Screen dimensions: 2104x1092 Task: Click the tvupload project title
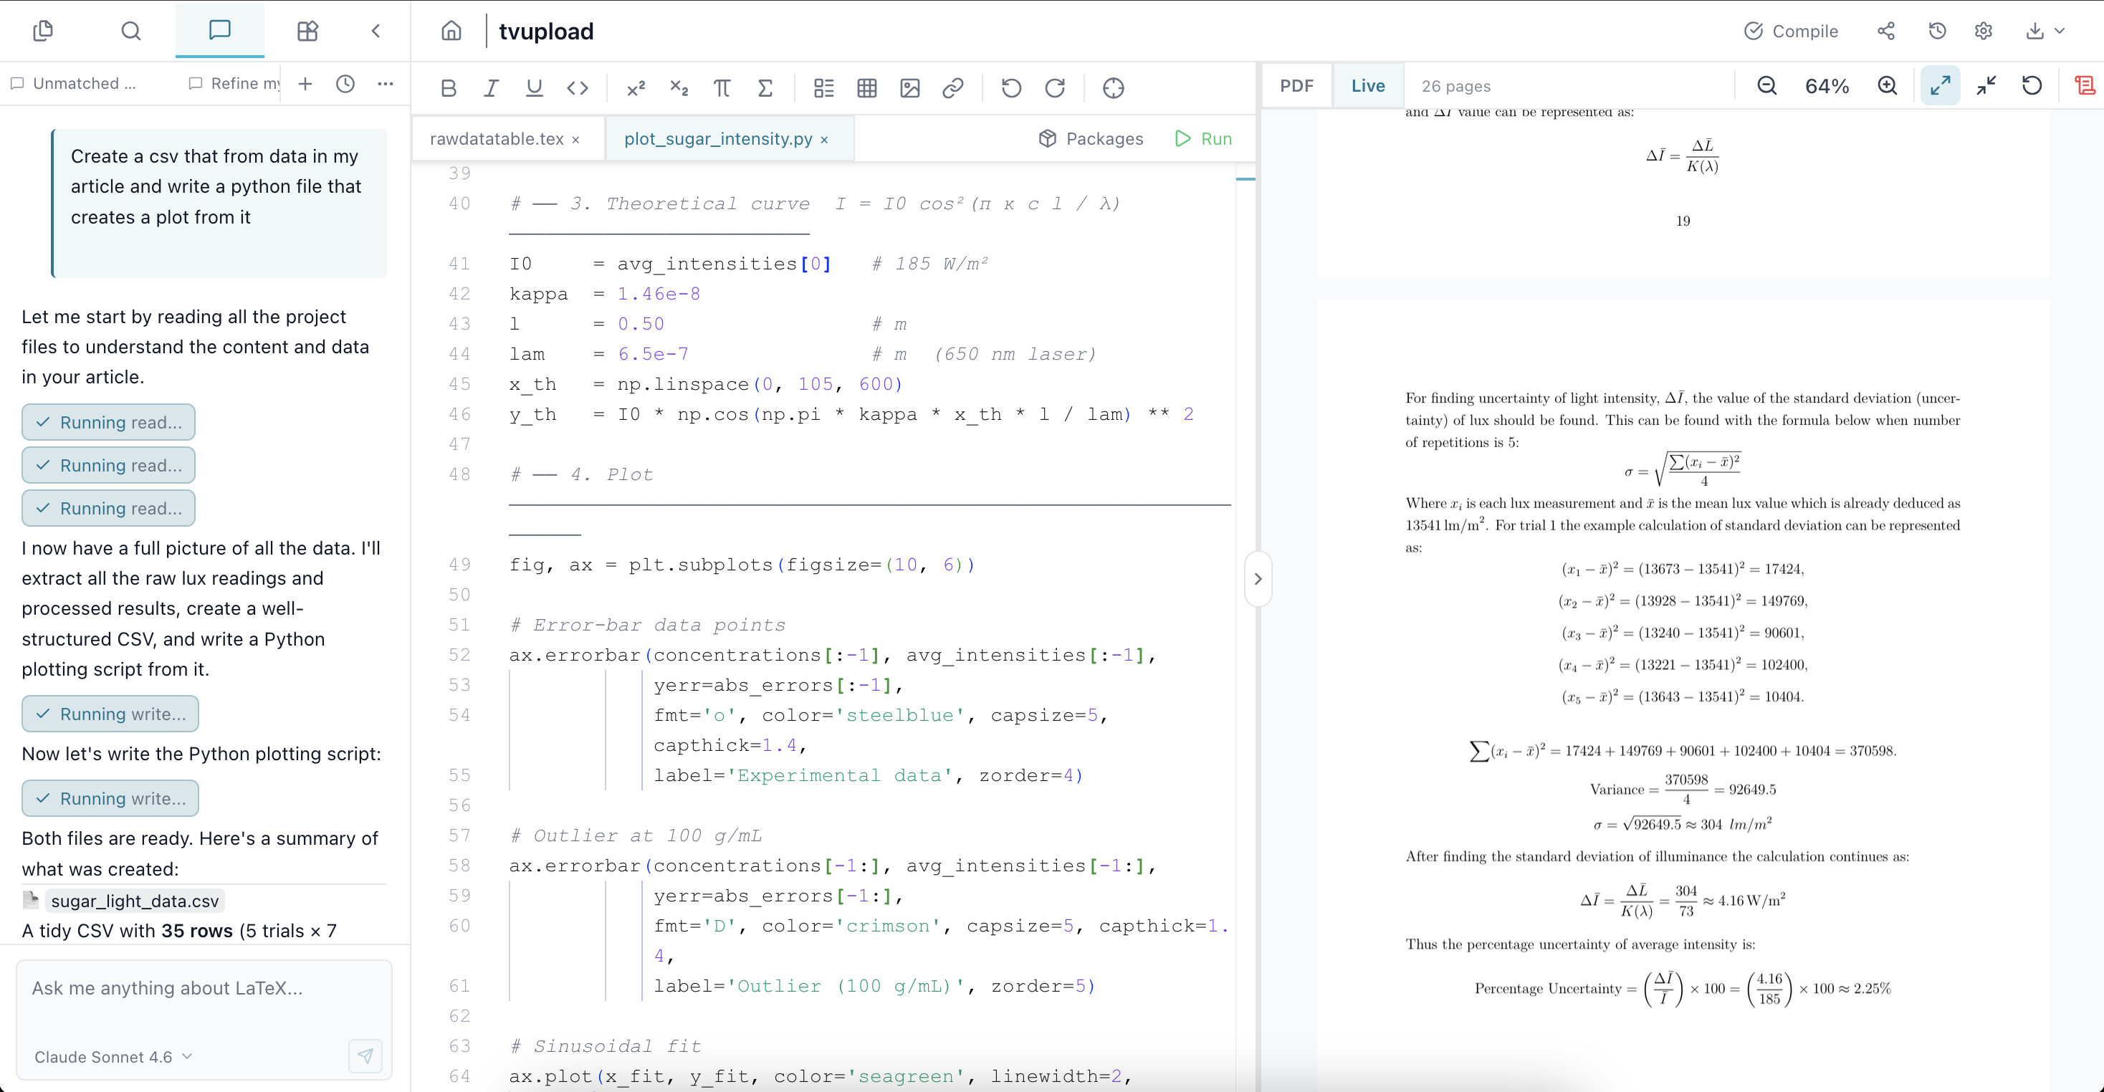point(546,31)
